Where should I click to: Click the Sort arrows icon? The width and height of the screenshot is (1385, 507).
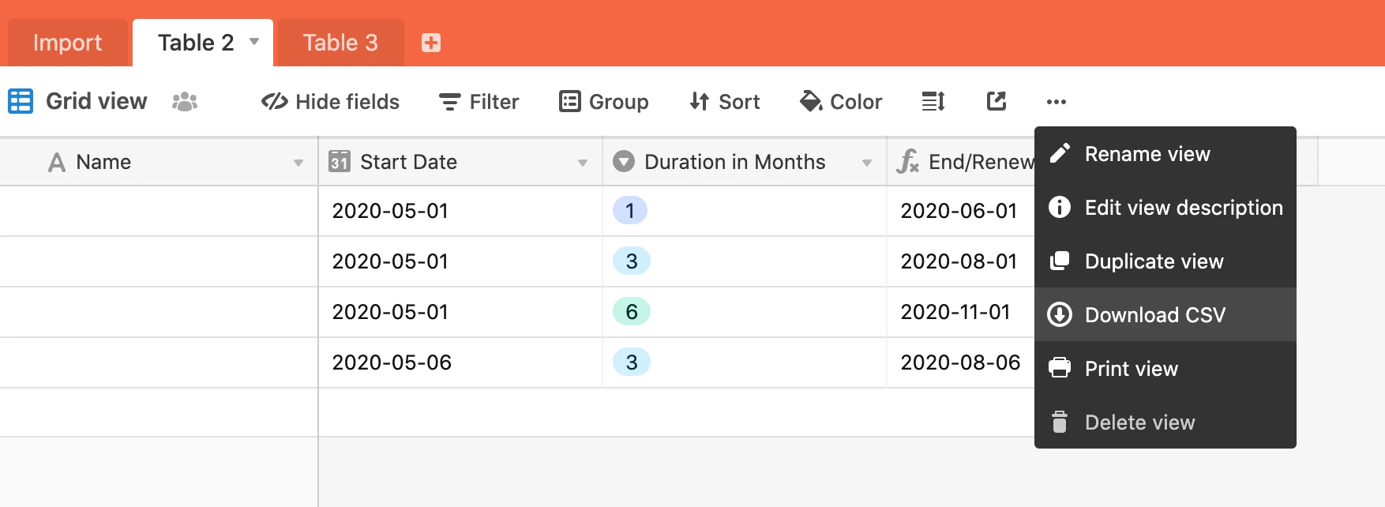(x=699, y=101)
